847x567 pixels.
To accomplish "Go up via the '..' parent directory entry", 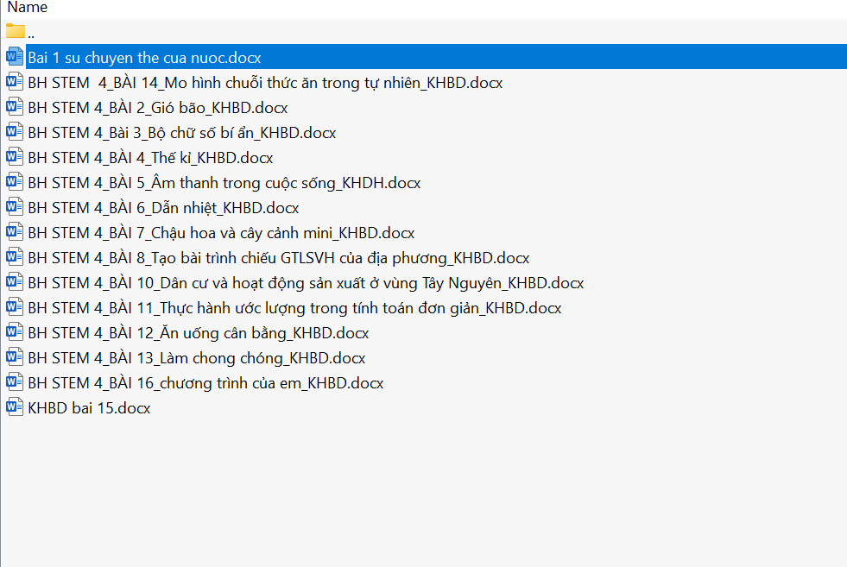I will click(x=31, y=34).
